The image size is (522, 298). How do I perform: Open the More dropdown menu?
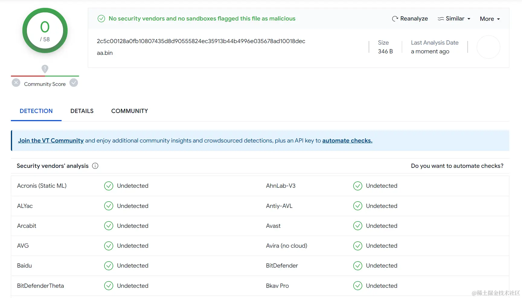[x=490, y=19]
